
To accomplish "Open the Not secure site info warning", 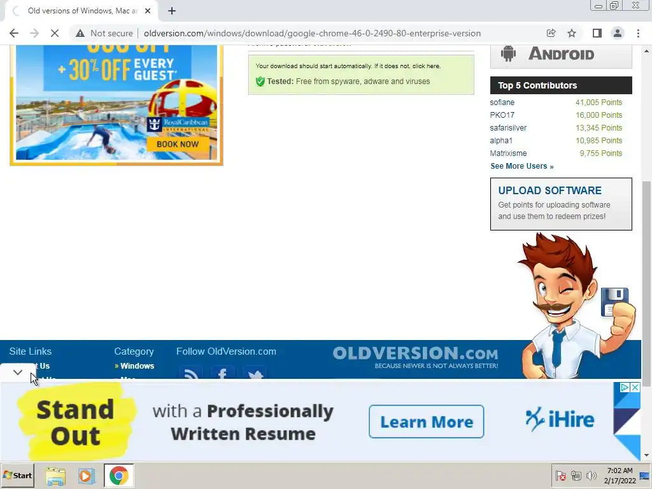I will (104, 33).
